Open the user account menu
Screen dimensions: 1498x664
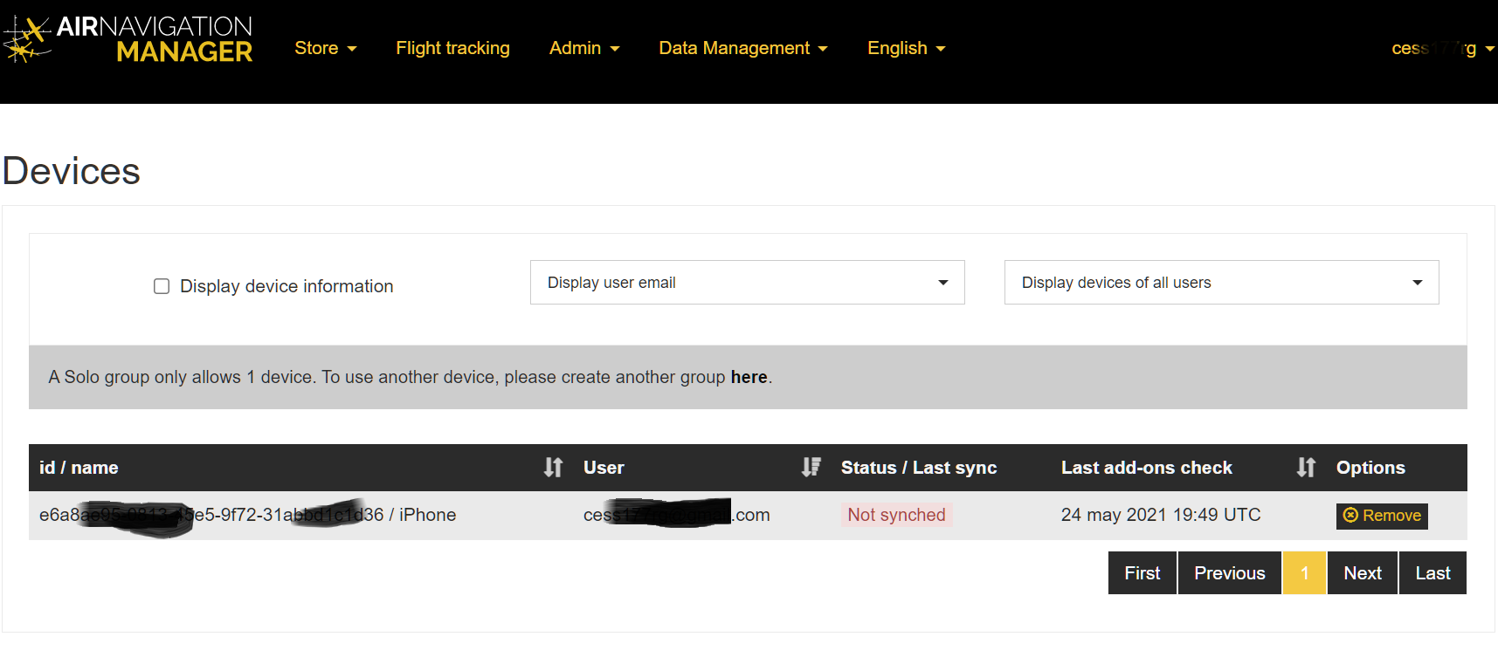click(1442, 48)
